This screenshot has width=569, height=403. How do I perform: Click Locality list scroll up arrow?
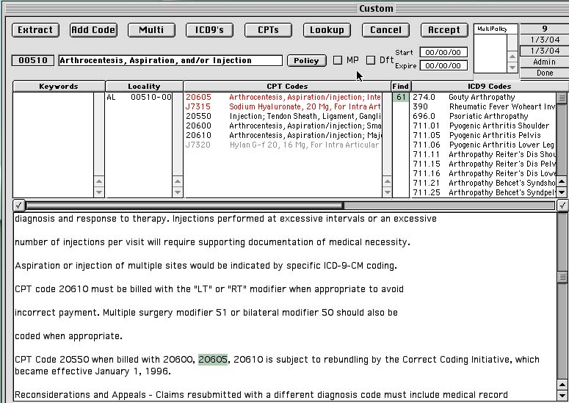coord(178,181)
